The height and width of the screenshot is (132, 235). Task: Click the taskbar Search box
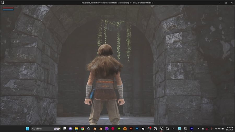46,129
